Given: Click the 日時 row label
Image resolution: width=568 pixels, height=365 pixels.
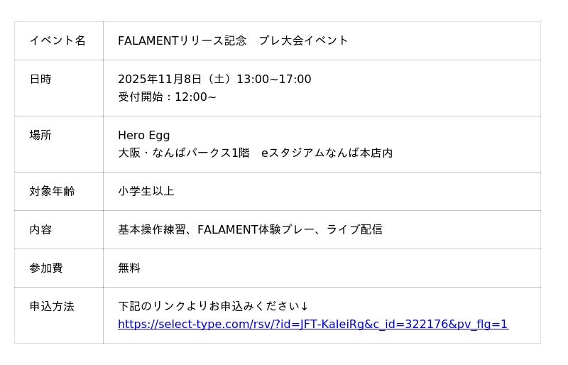Looking at the screenshot, I should (x=40, y=79).
